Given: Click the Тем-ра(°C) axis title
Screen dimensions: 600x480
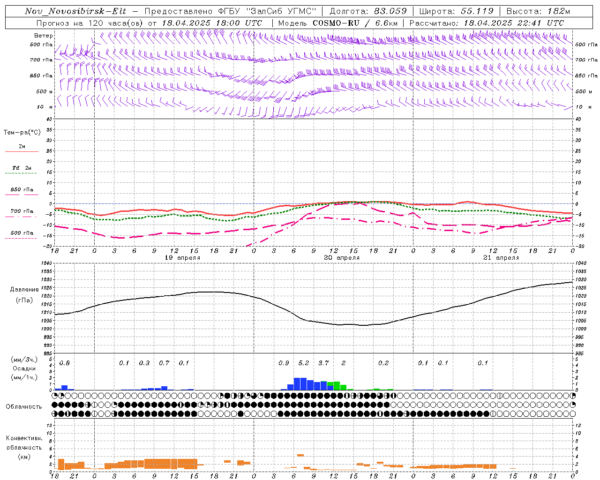Looking at the screenshot, I should tap(22, 133).
